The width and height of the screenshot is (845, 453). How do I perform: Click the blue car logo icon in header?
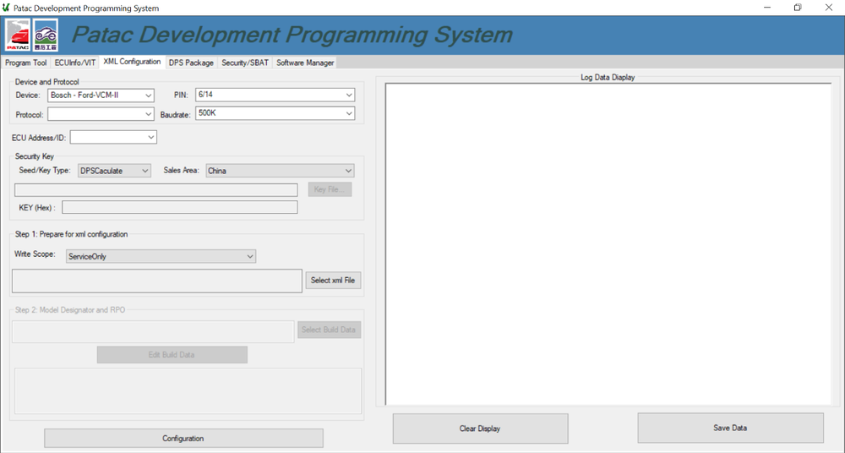click(x=46, y=35)
